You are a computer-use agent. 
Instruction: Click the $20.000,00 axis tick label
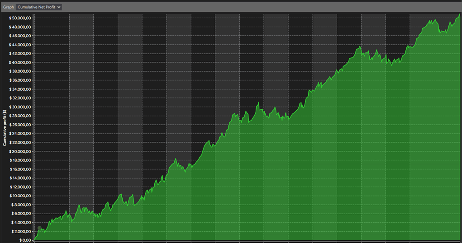point(20,151)
